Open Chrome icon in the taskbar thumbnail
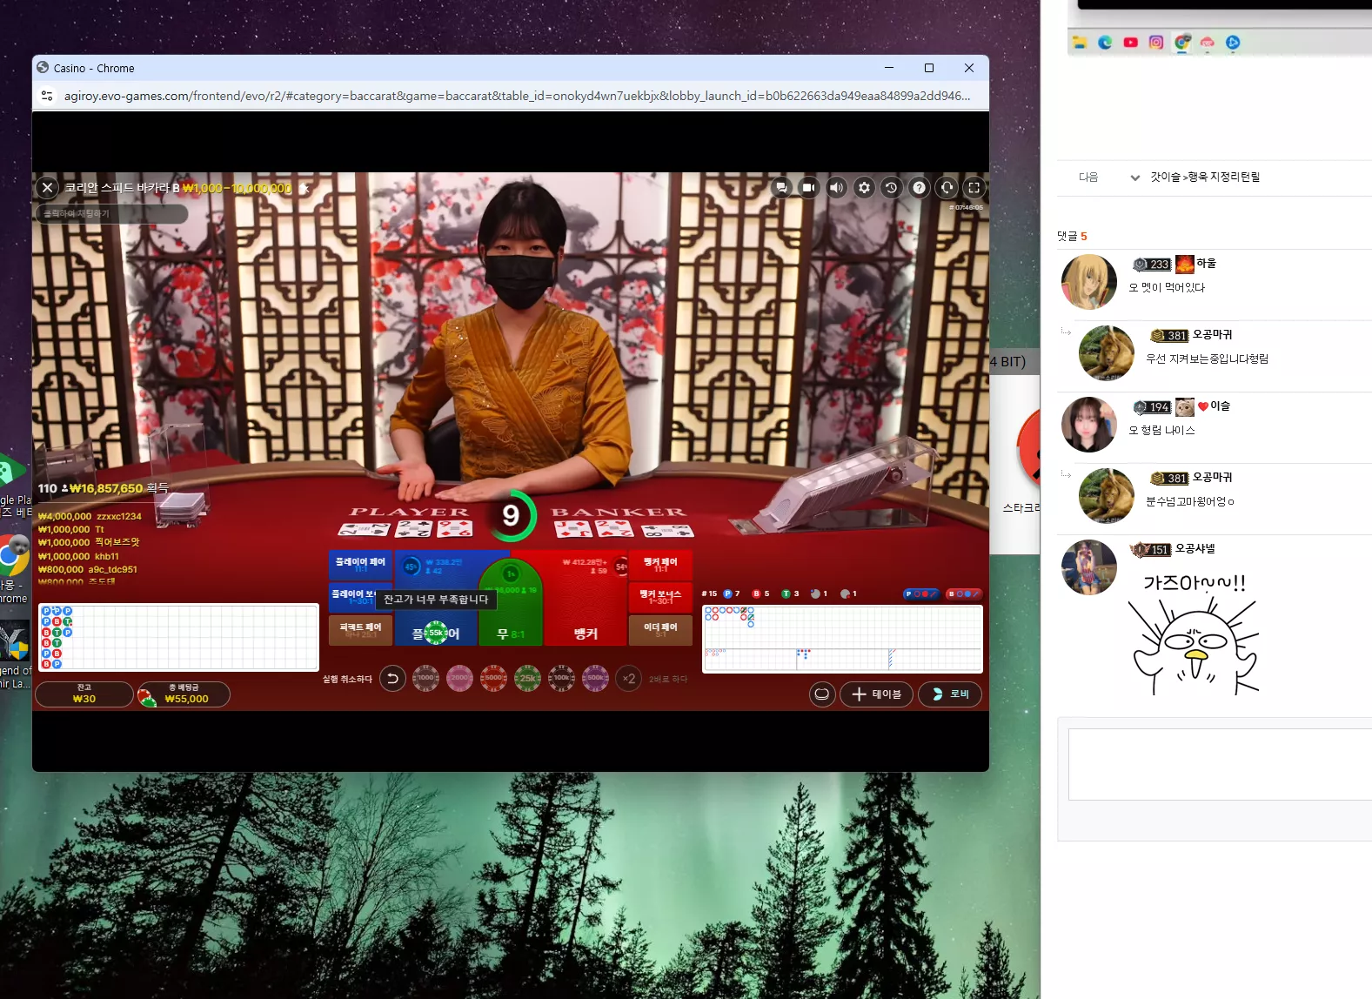This screenshot has height=999, width=1372. (1181, 42)
